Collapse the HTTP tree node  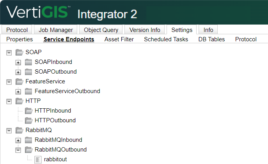tap(9, 102)
